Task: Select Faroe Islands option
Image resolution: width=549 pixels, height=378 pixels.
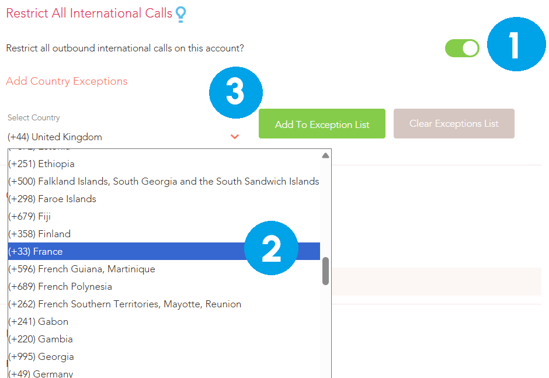Action: point(164,199)
